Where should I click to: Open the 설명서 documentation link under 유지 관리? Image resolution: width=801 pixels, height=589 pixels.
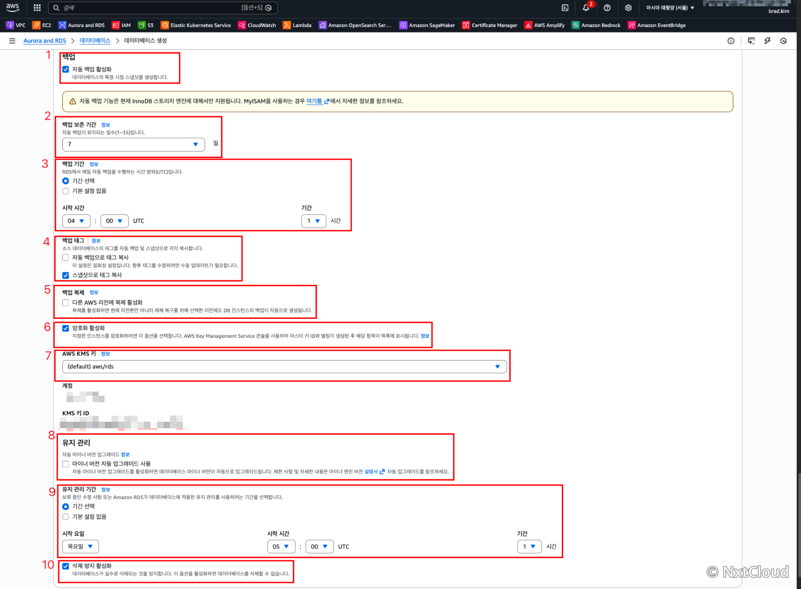pos(375,472)
